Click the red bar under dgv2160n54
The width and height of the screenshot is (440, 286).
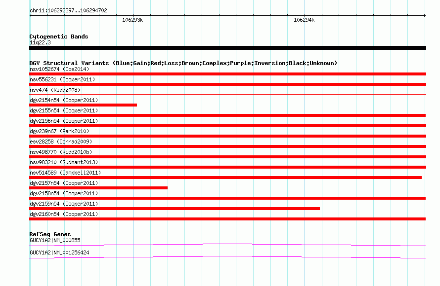point(227,219)
